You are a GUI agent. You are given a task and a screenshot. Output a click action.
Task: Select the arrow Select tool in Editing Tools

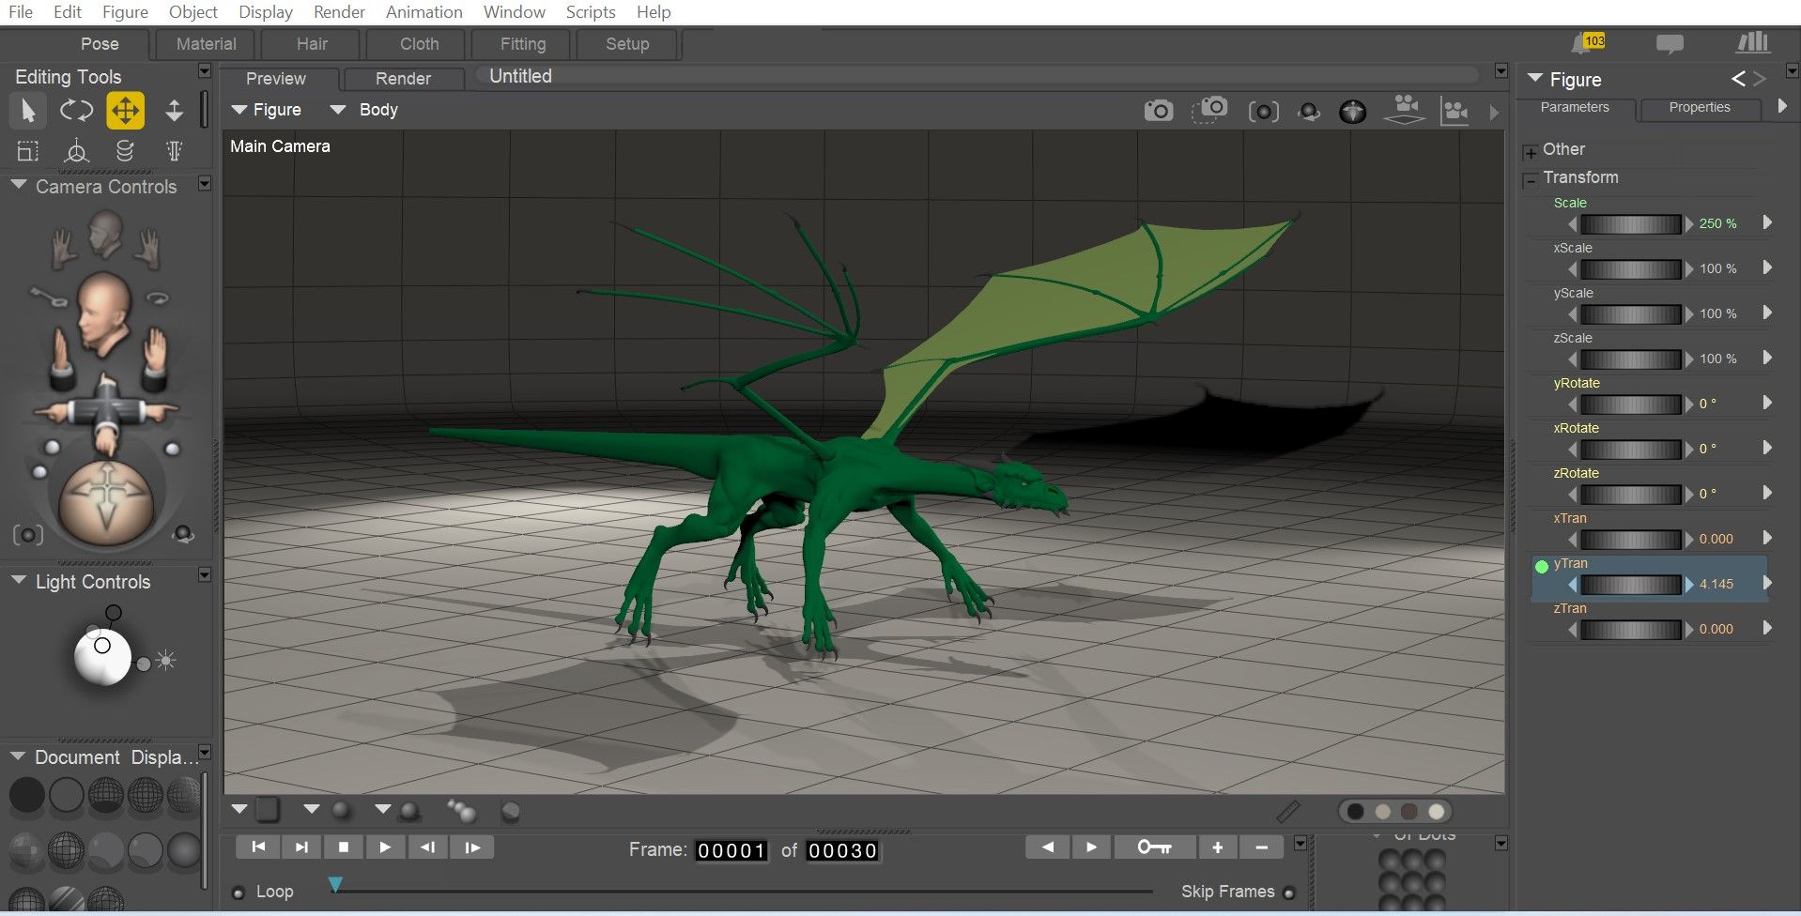(x=28, y=111)
